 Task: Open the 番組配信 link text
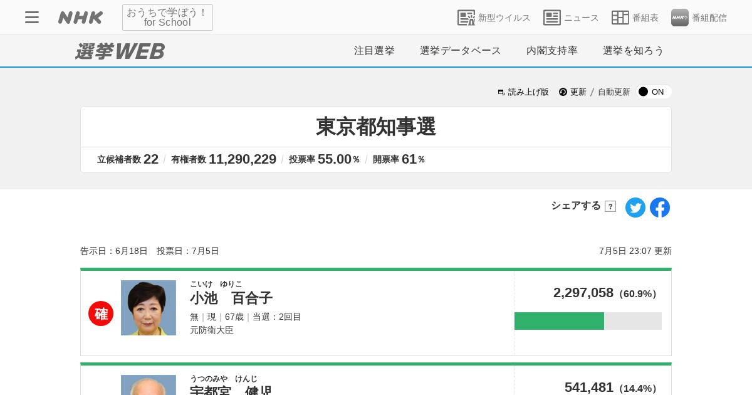click(x=709, y=18)
